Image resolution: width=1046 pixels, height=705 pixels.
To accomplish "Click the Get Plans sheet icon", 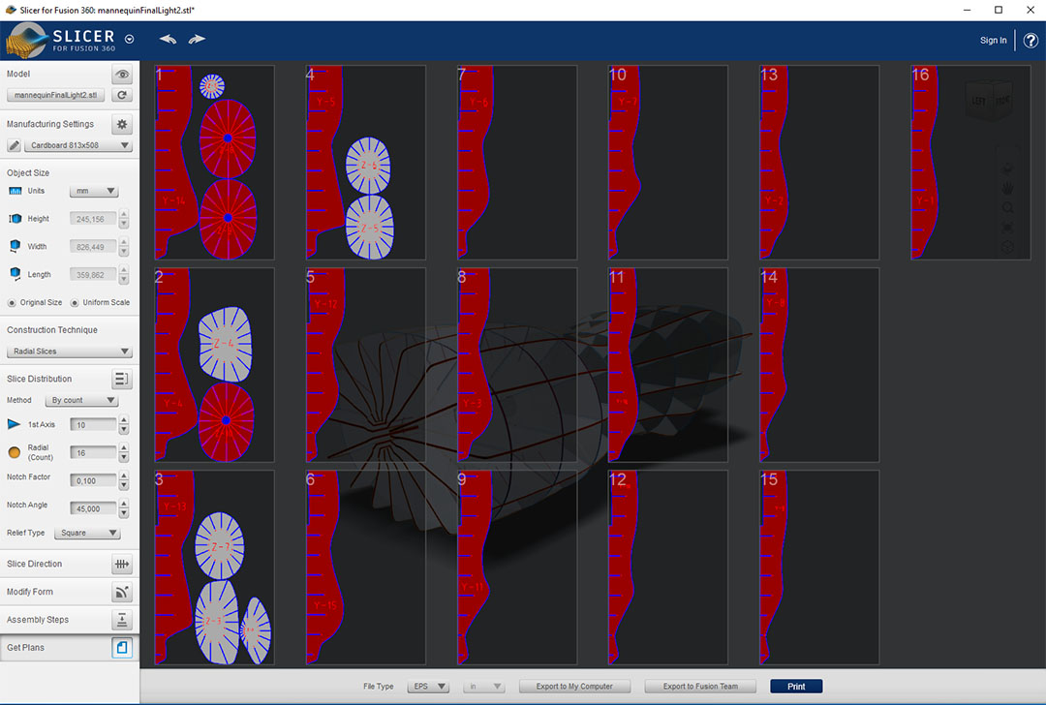I will [x=121, y=648].
